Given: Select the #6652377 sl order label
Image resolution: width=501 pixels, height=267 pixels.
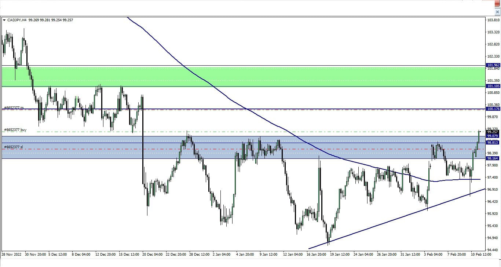Looking at the screenshot, I should click(x=14, y=147).
